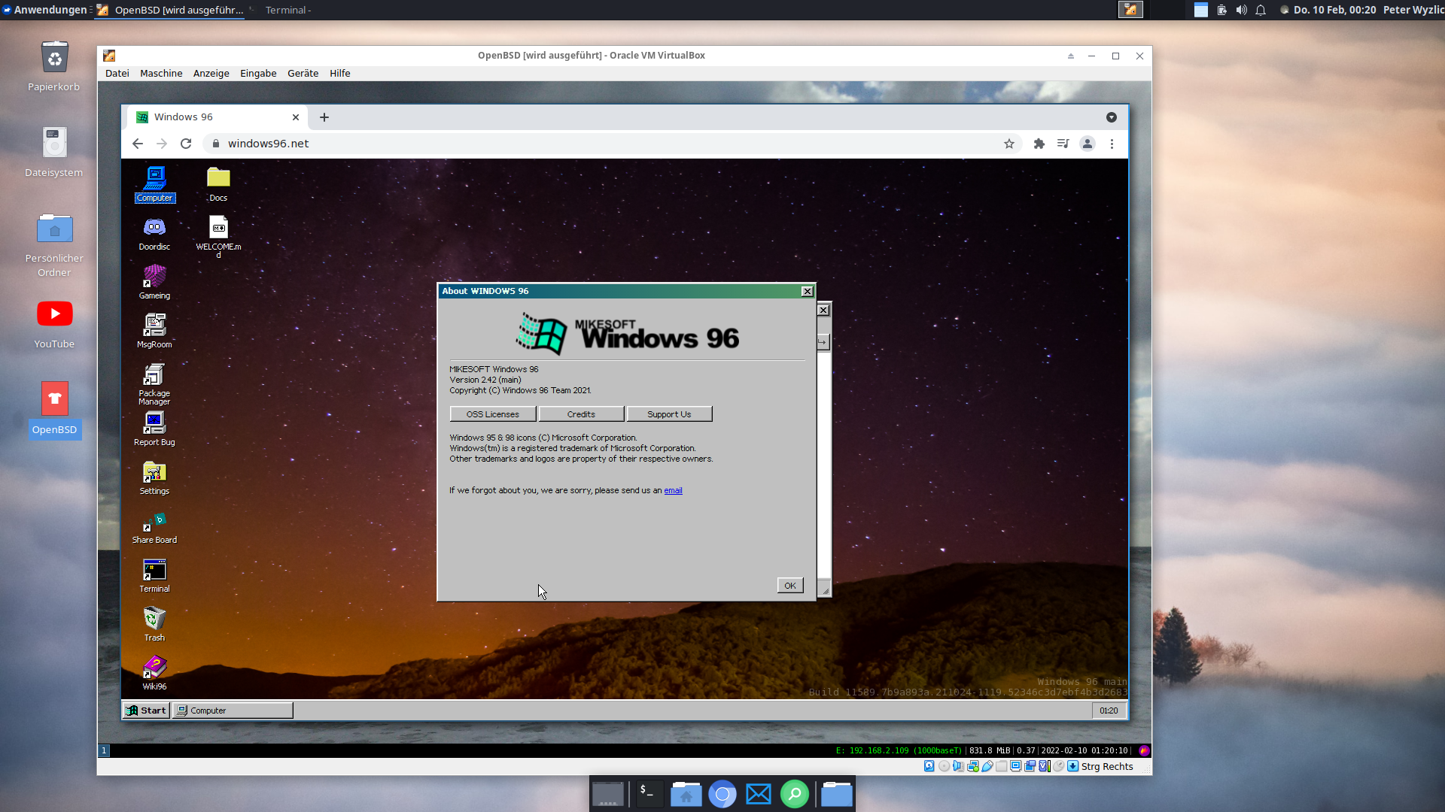Image resolution: width=1445 pixels, height=812 pixels.
Task: Confirm the About dialog with OK
Action: [x=789, y=585]
